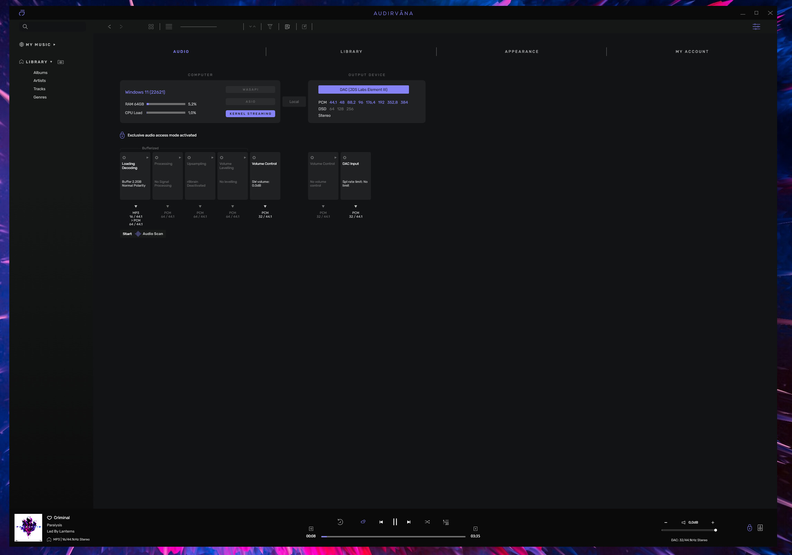Click the Paralysis album artwork thumbnail
The height and width of the screenshot is (555, 792).
point(28,528)
